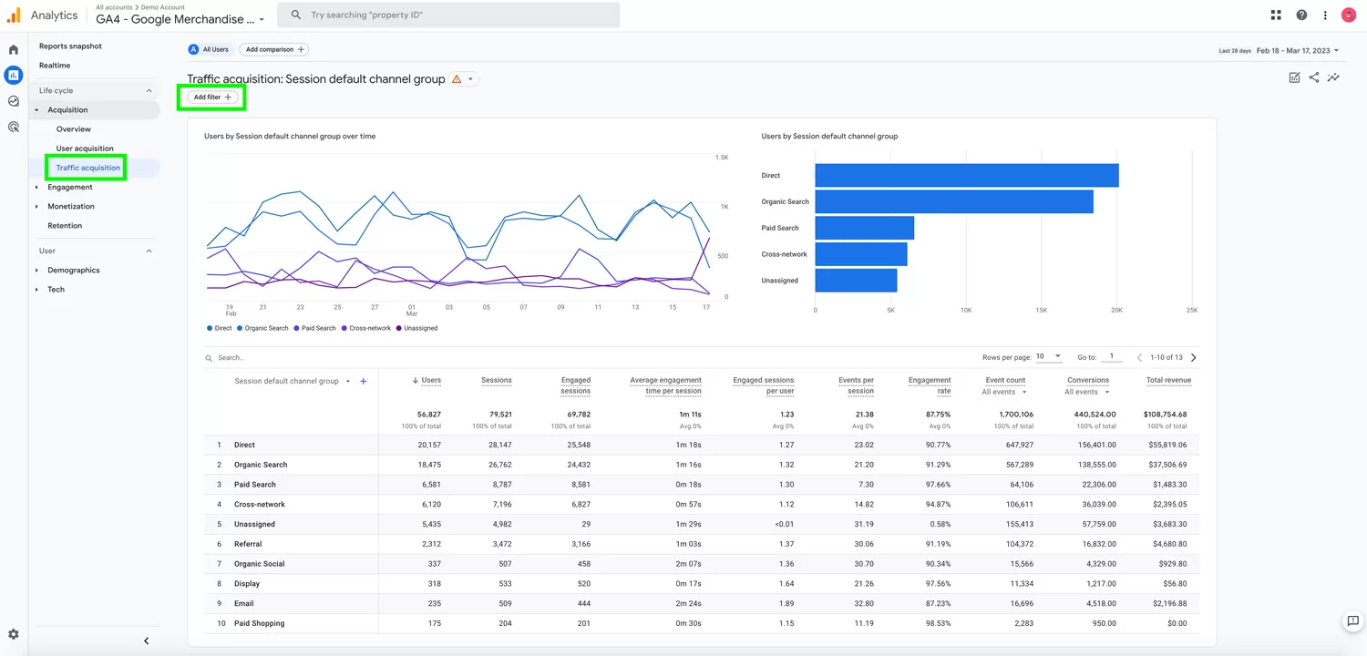
Task: Open the Realtime report
Action: click(55, 66)
